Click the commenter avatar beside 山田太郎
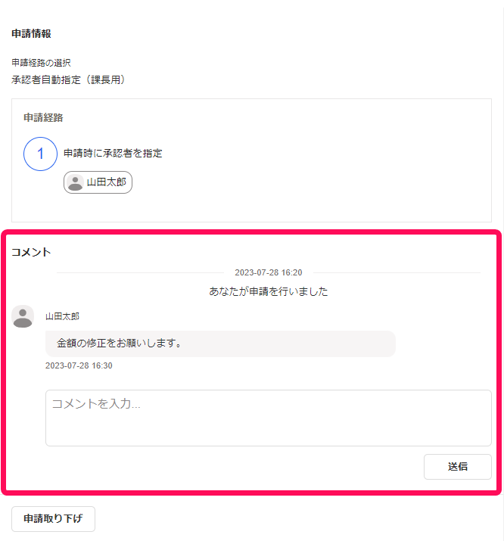The image size is (504, 541). pos(23,316)
